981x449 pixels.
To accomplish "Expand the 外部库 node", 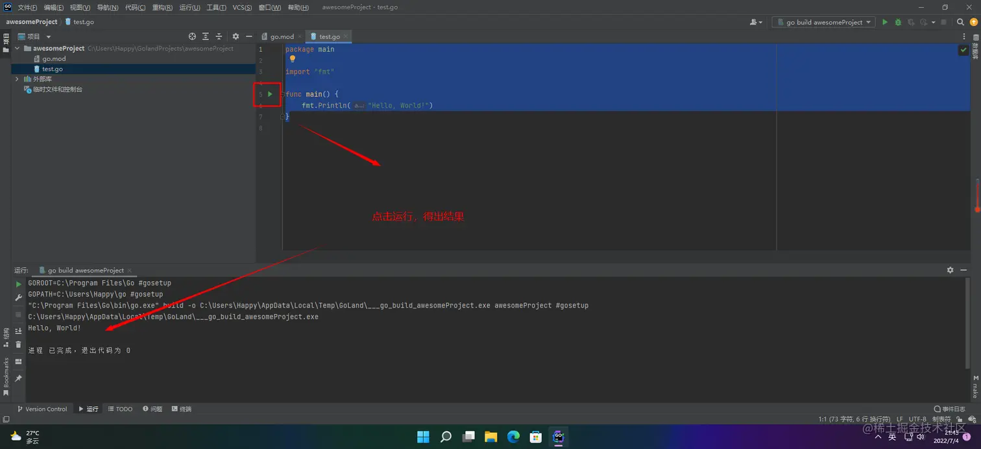I will (x=18, y=79).
